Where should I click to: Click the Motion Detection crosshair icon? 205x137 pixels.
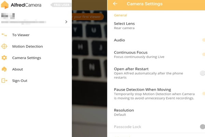4,46
